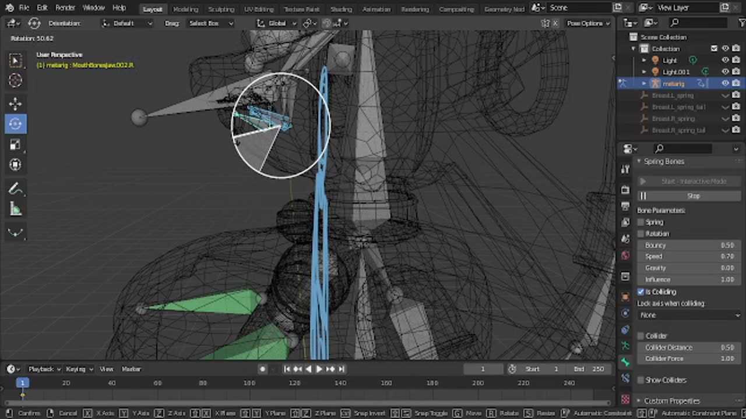
Task: Click the End frame field showing 250
Action: pyautogui.click(x=588, y=369)
